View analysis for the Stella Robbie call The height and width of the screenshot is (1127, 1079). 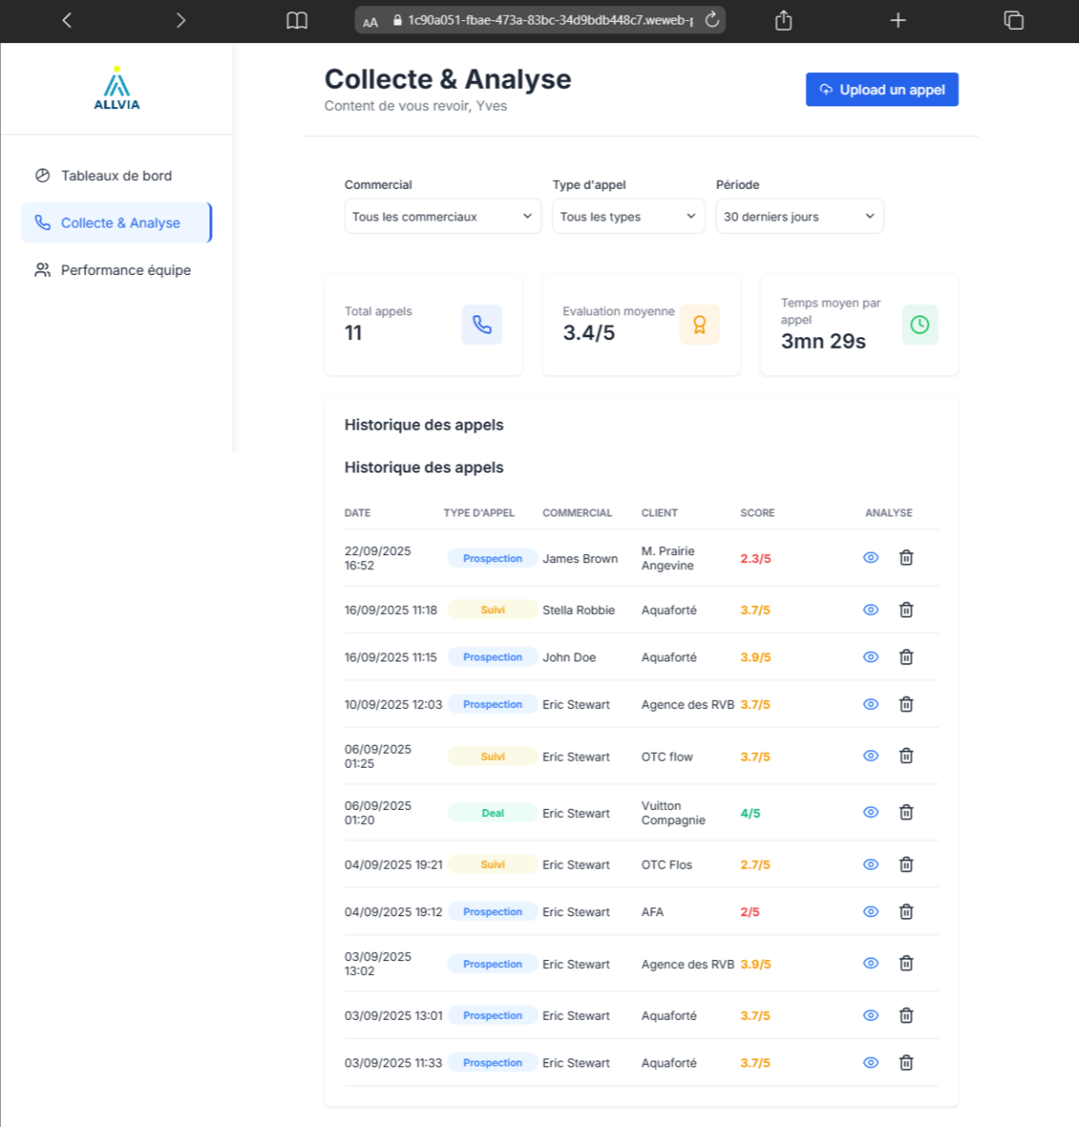[871, 610]
